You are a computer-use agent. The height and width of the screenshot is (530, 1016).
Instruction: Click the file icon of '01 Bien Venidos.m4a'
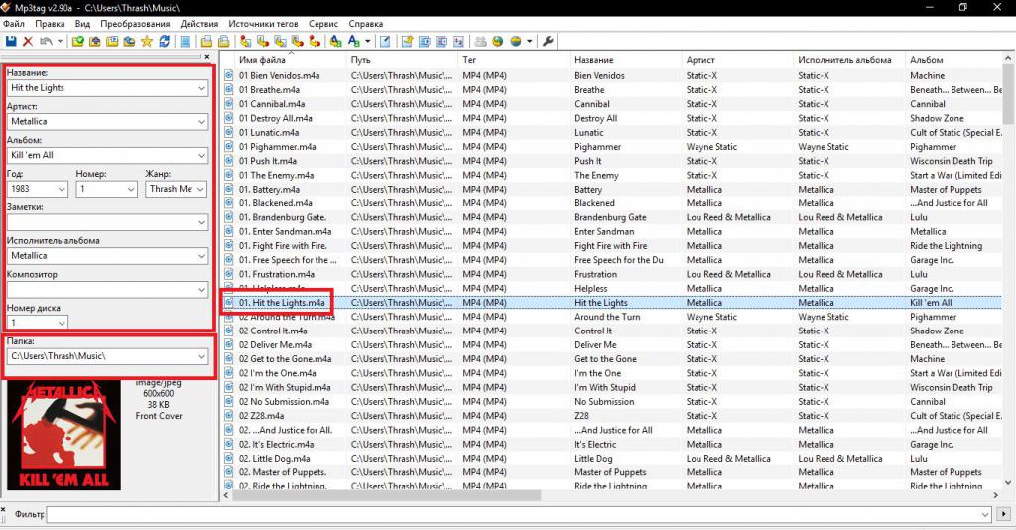click(229, 75)
